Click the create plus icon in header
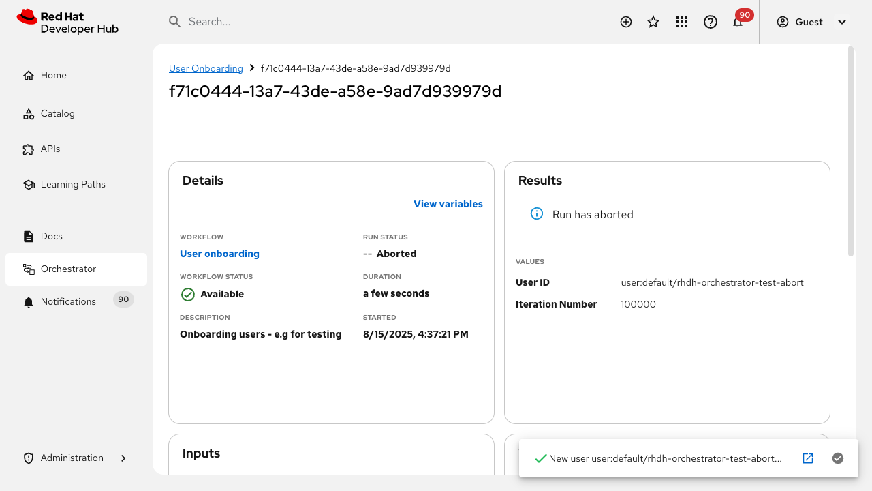 click(626, 22)
